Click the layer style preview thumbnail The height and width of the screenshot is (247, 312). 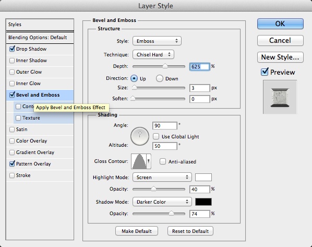click(x=280, y=97)
